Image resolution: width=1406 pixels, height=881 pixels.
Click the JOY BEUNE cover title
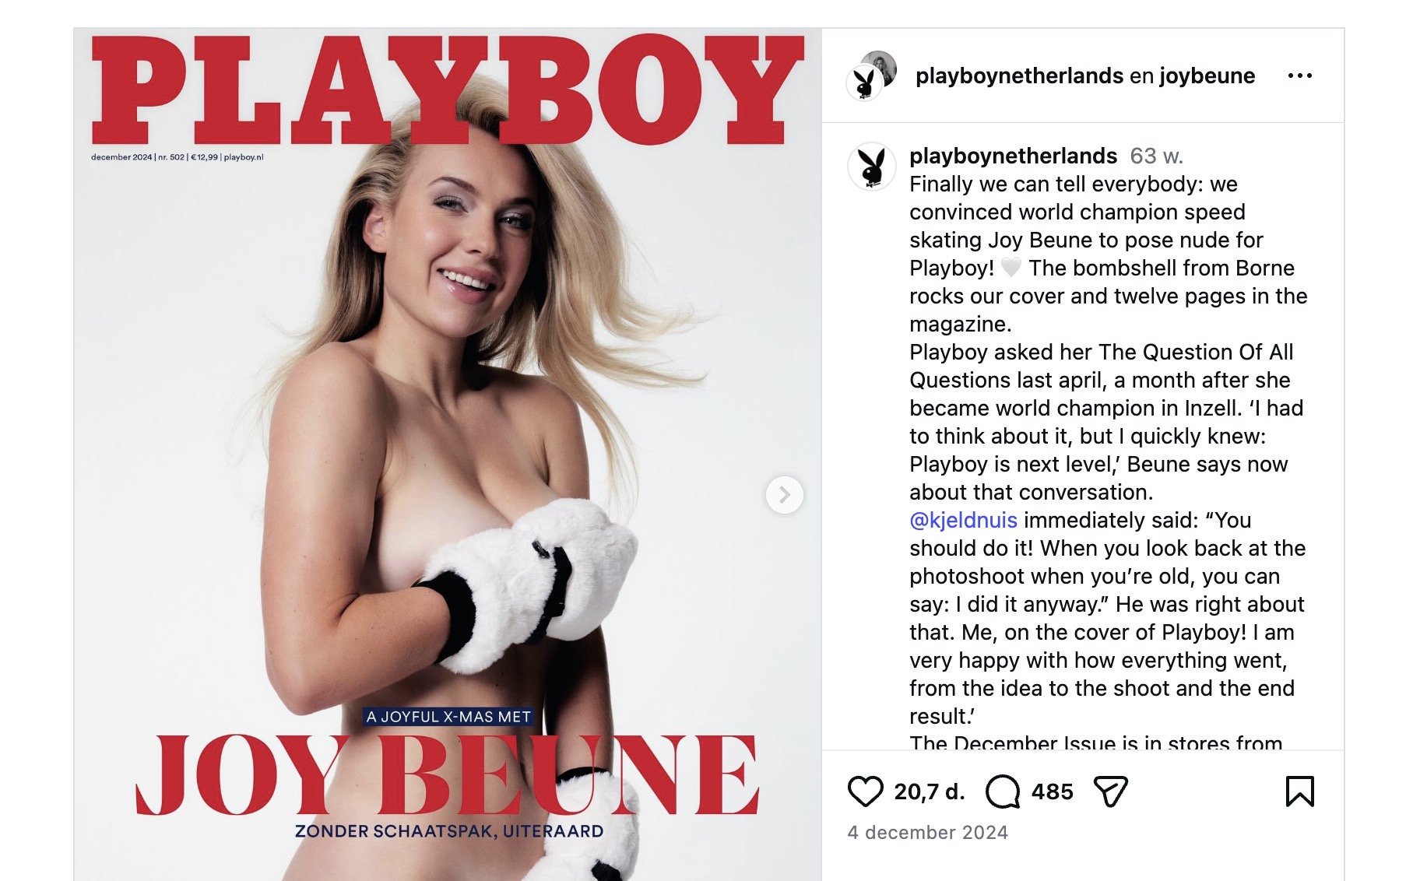(448, 775)
